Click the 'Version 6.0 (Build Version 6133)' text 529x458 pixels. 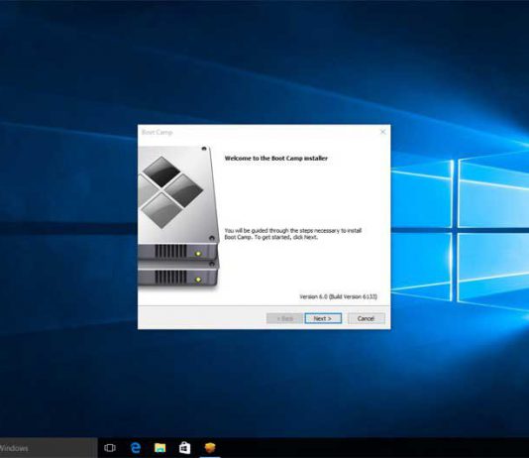coord(339,296)
